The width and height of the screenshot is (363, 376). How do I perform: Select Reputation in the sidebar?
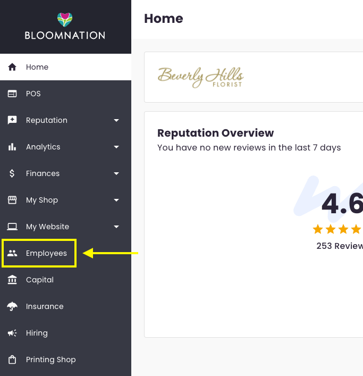[x=66, y=120]
